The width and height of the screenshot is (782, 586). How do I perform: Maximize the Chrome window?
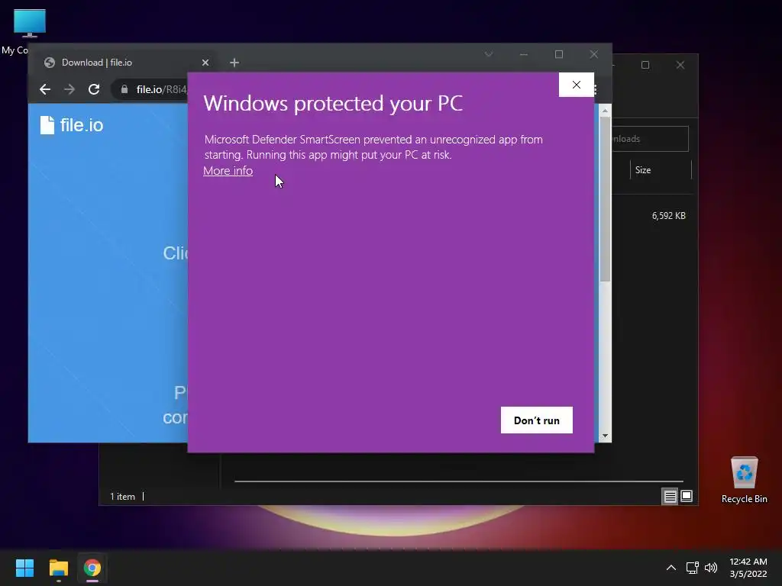point(559,54)
